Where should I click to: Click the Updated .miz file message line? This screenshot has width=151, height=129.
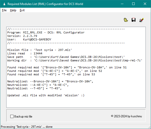pos(46,95)
